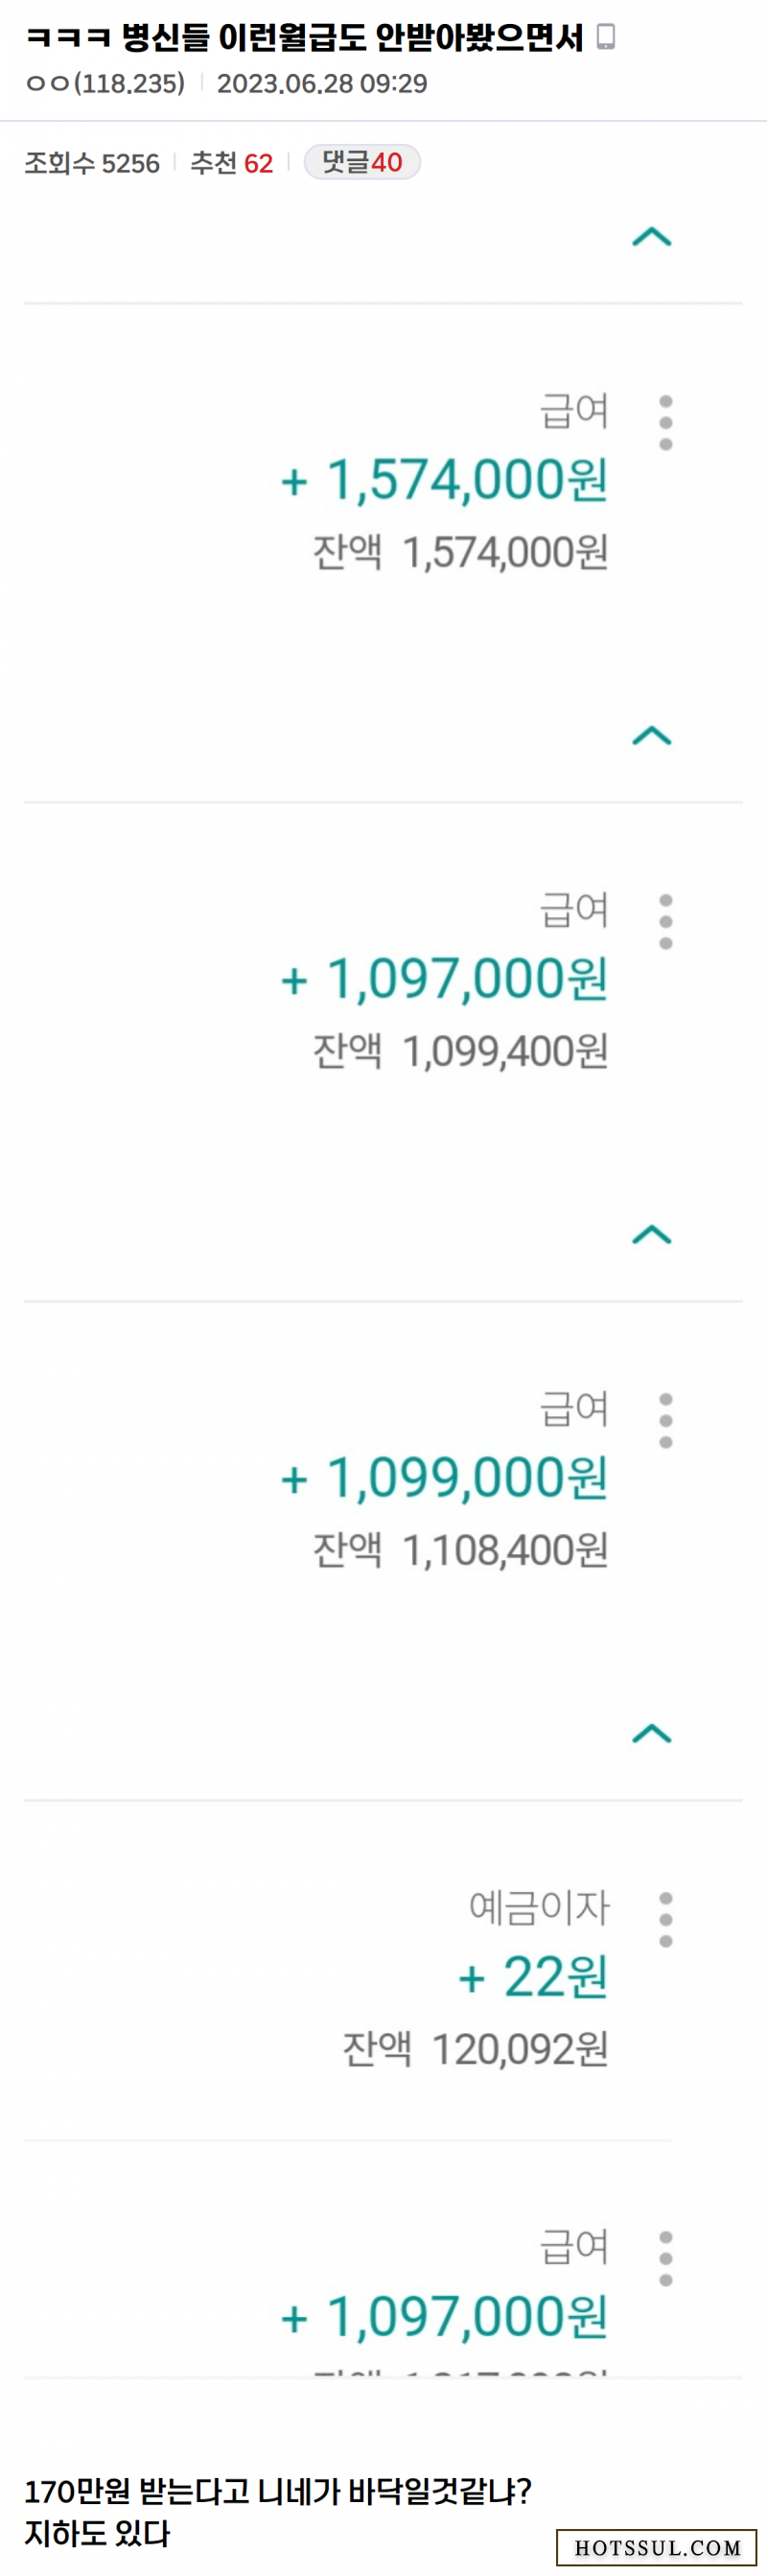The image size is (767, 2576).
Task: Open the HOTSSUL.COM watermark link
Action: [x=657, y=2547]
